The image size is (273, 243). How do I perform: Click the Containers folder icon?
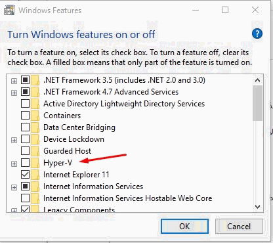pos(35,116)
